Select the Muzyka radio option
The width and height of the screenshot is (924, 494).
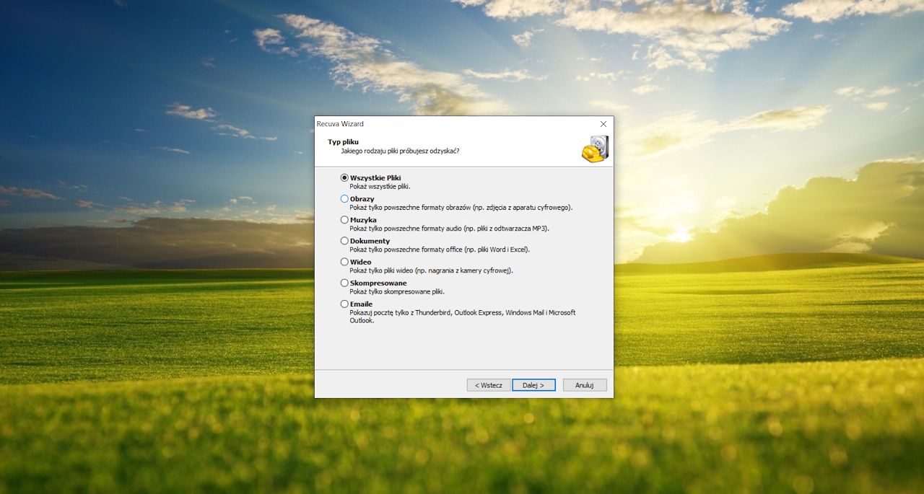[x=344, y=220]
